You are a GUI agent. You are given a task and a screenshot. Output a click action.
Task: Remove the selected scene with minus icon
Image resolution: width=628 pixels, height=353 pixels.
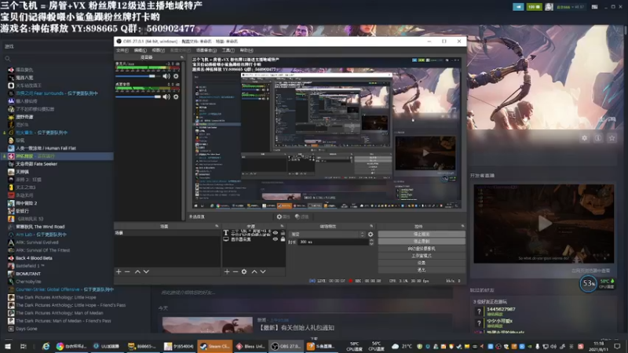(x=127, y=271)
